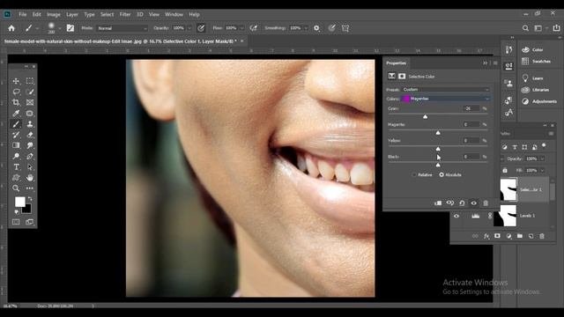Select the Eyedropper tool
This screenshot has height=317, width=564.
coord(16,114)
